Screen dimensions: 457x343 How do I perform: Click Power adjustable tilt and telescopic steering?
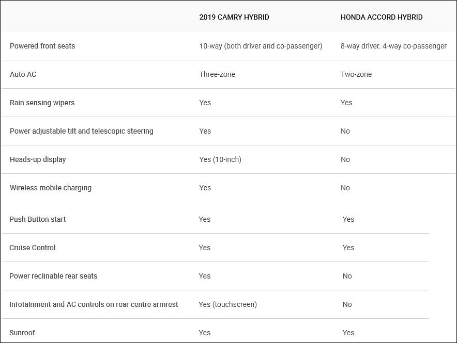(x=81, y=131)
